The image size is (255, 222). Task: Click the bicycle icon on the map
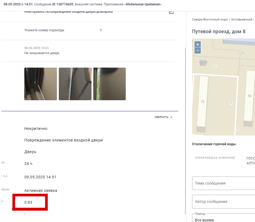[x=243, y=53]
